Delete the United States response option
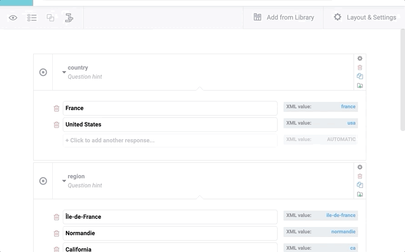Image resolution: width=405 pixels, height=252 pixels. 56,125
